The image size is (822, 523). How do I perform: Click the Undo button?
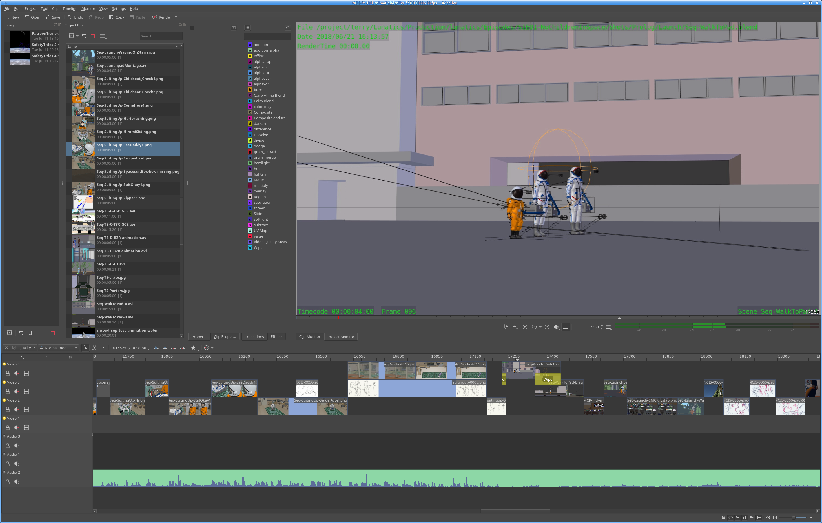75,17
